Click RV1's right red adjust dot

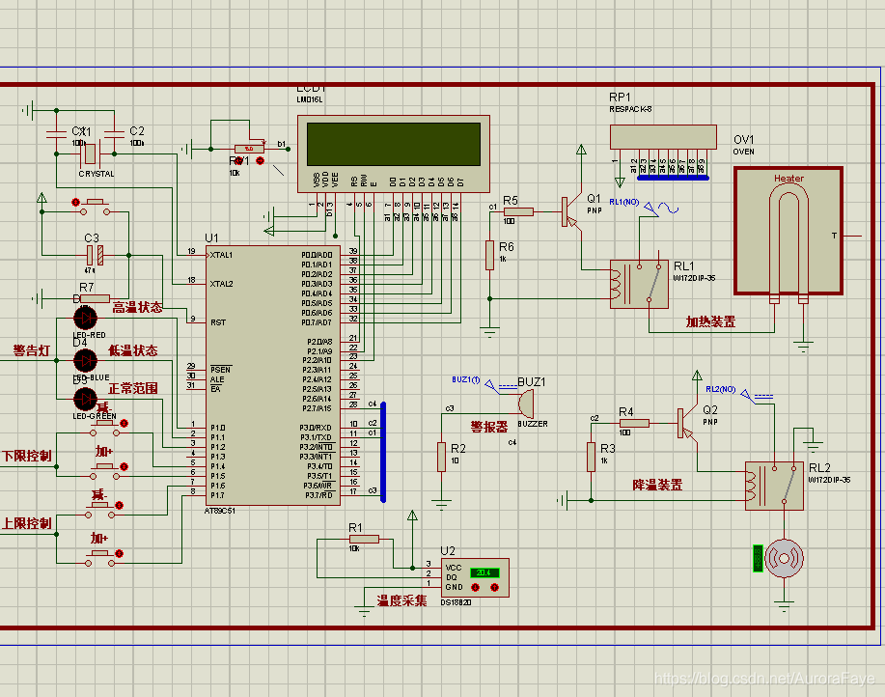pos(260,161)
